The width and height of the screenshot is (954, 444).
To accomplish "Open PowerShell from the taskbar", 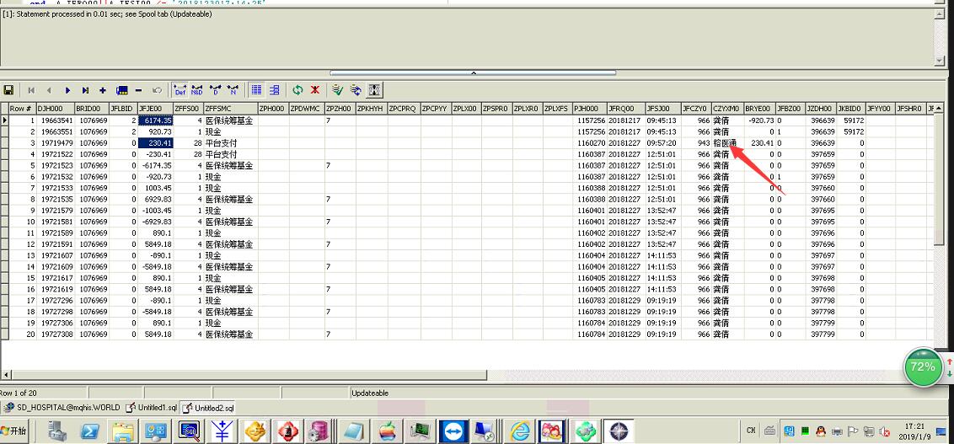I will (89, 432).
